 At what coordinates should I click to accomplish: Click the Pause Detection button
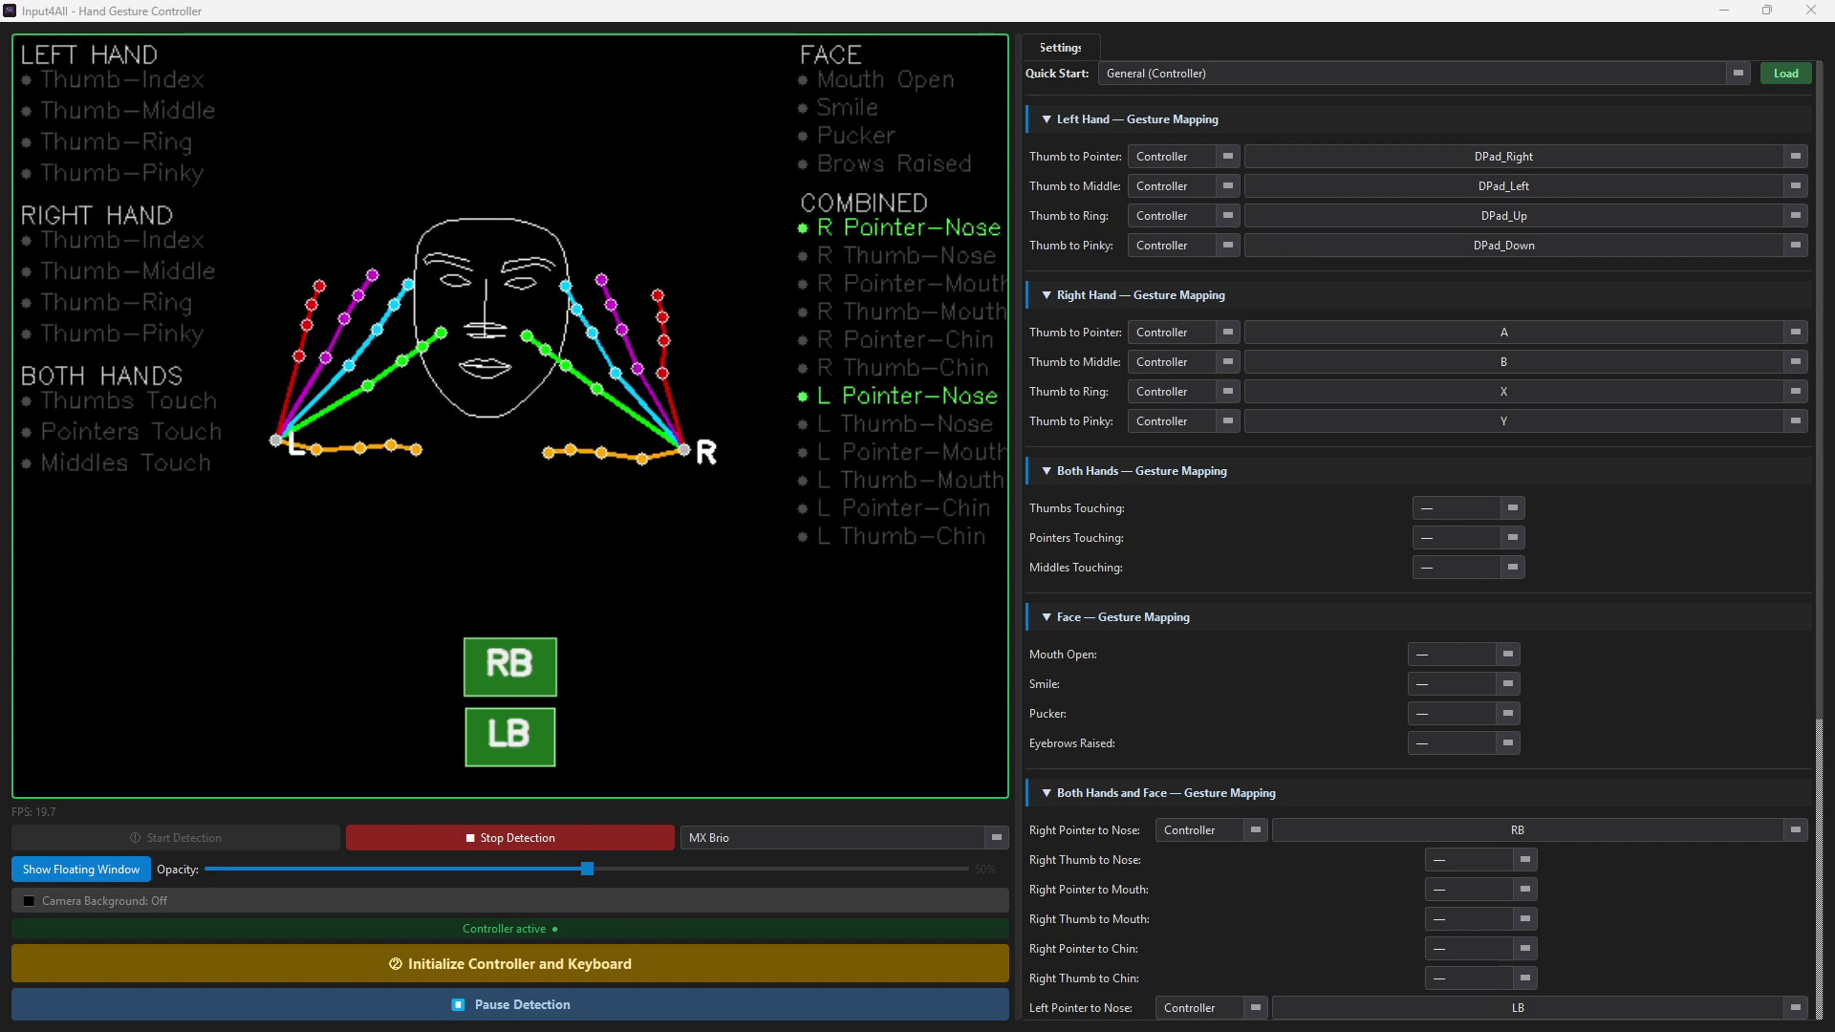point(510,1005)
